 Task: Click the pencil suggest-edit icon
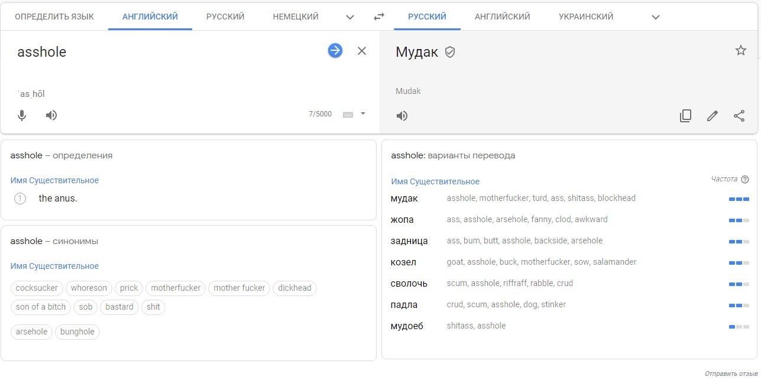point(712,116)
